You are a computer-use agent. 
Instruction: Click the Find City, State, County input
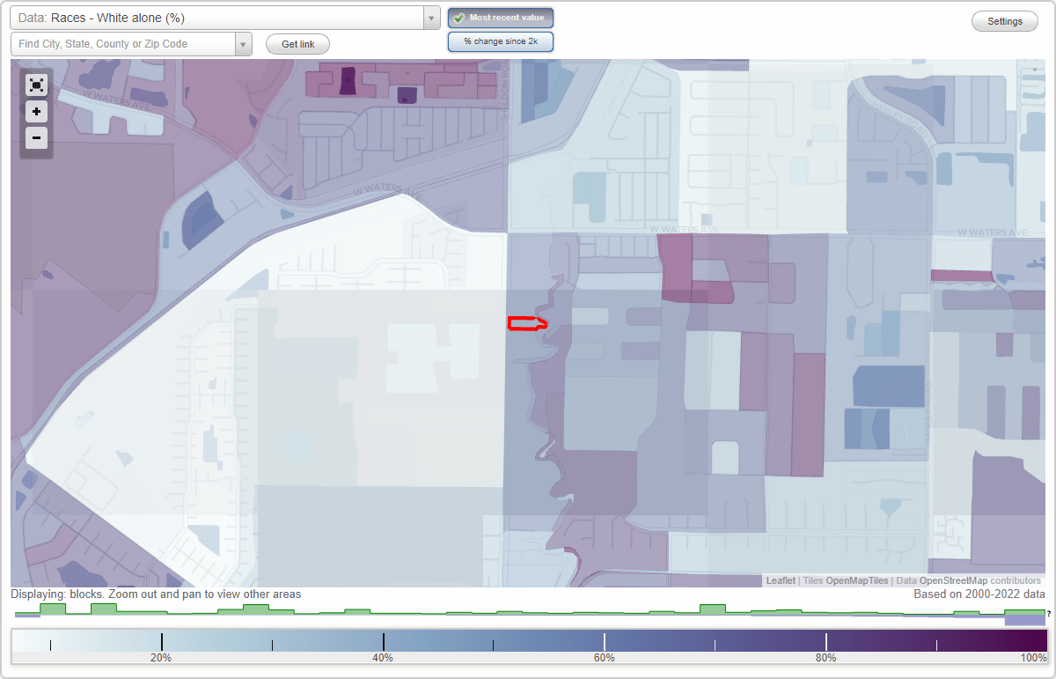[123, 44]
